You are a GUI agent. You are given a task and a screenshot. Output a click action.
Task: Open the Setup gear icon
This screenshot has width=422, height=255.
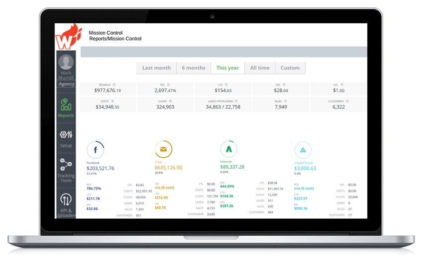[x=66, y=134]
